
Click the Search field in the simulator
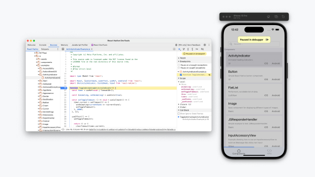tap(254, 44)
